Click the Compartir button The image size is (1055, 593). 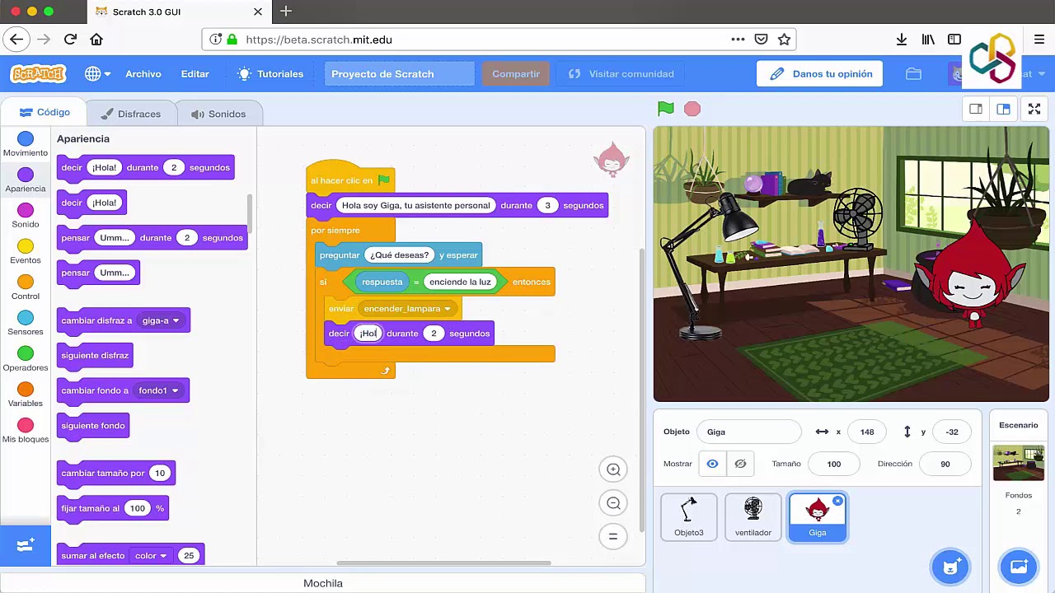click(x=516, y=74)
